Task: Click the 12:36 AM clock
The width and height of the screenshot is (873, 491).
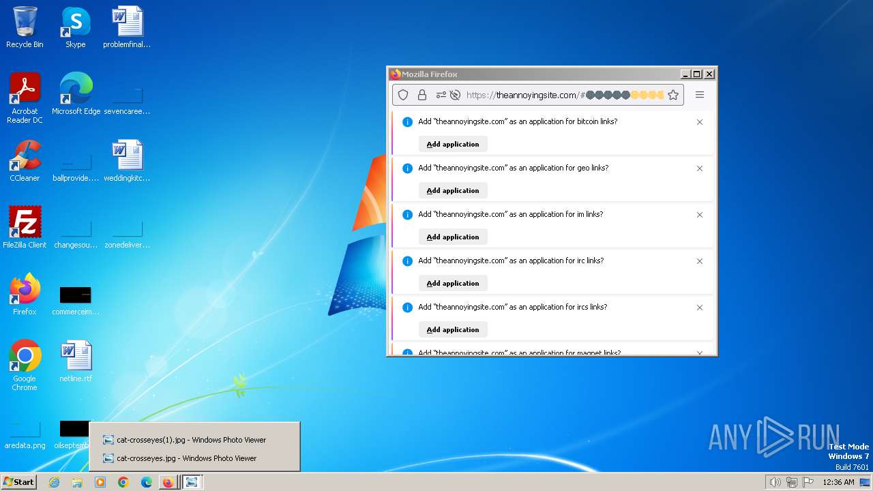Action: [838, 482]
